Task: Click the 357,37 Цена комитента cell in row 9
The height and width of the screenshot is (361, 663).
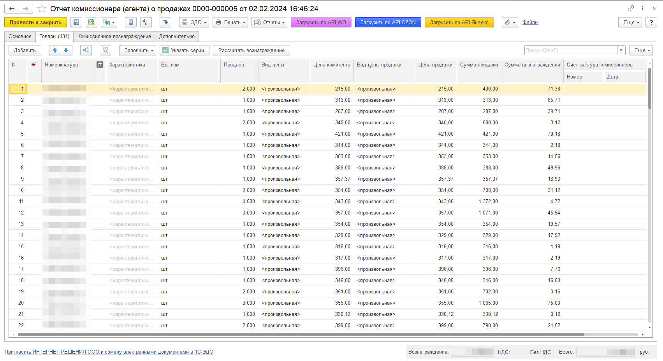Action: 332,179
